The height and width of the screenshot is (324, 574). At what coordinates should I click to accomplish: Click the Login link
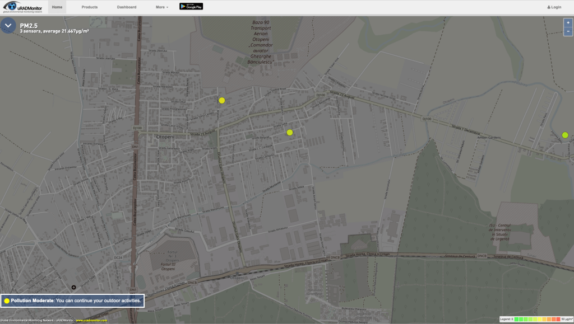(554, 7)
